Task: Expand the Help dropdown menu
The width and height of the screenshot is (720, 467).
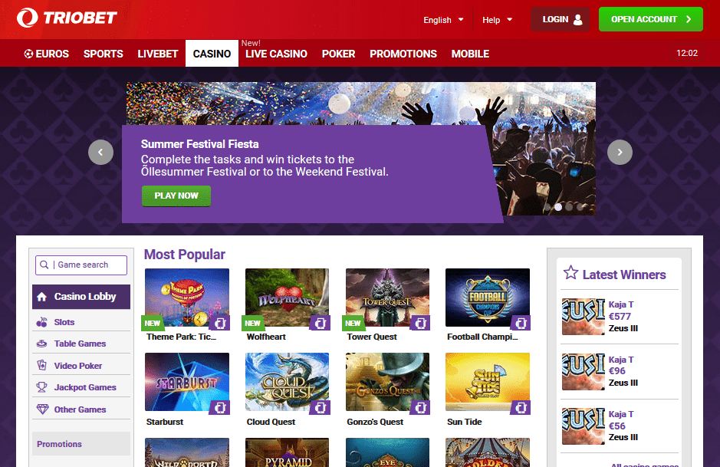Action: [x=497, y=20]
